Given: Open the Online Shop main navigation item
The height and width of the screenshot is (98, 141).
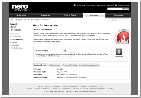Looking at the screenshot, I should tap(70, 15).
